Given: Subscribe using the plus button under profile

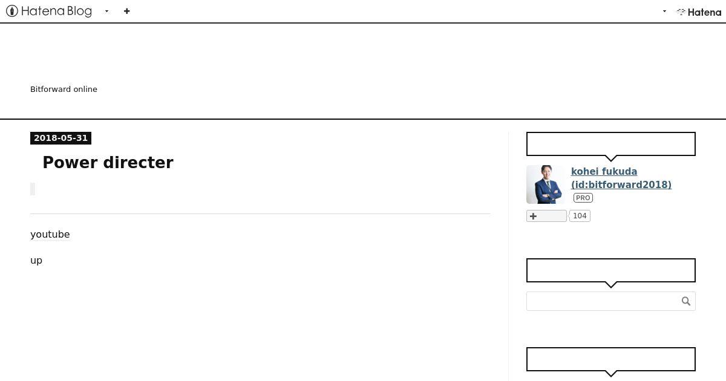Looking at the screenshot, I should pos(546,216).
